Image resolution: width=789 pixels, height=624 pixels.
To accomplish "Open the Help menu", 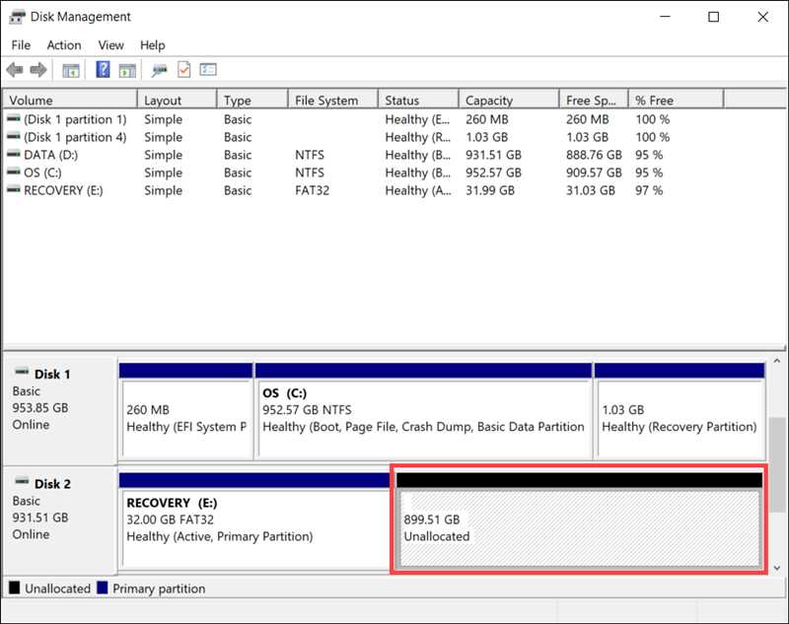I will pos(153,45).
